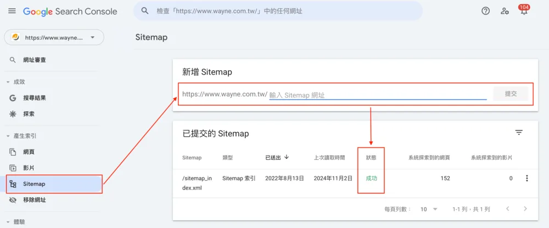Go to the previous page of sitemaps
The height and width of the screenshot is (228, 549).
click(508, 209)
